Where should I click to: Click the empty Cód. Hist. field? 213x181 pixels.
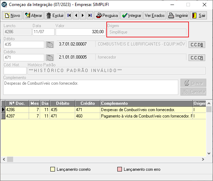pyautogui.click(x=15, y=71)
